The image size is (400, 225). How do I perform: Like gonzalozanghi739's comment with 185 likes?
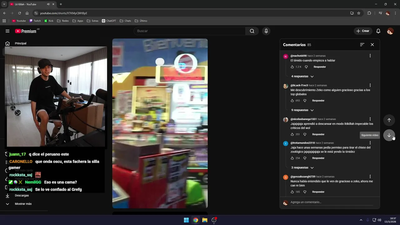click(292, 192)
